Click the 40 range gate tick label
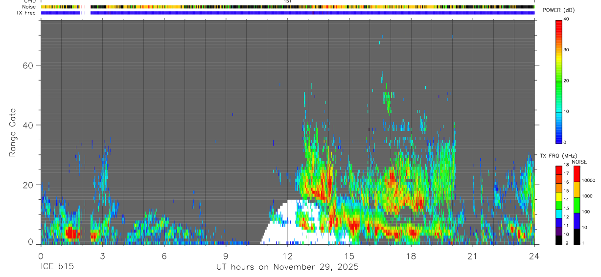The width and height of the screenshot is (601, 277). tap(28, 125)
